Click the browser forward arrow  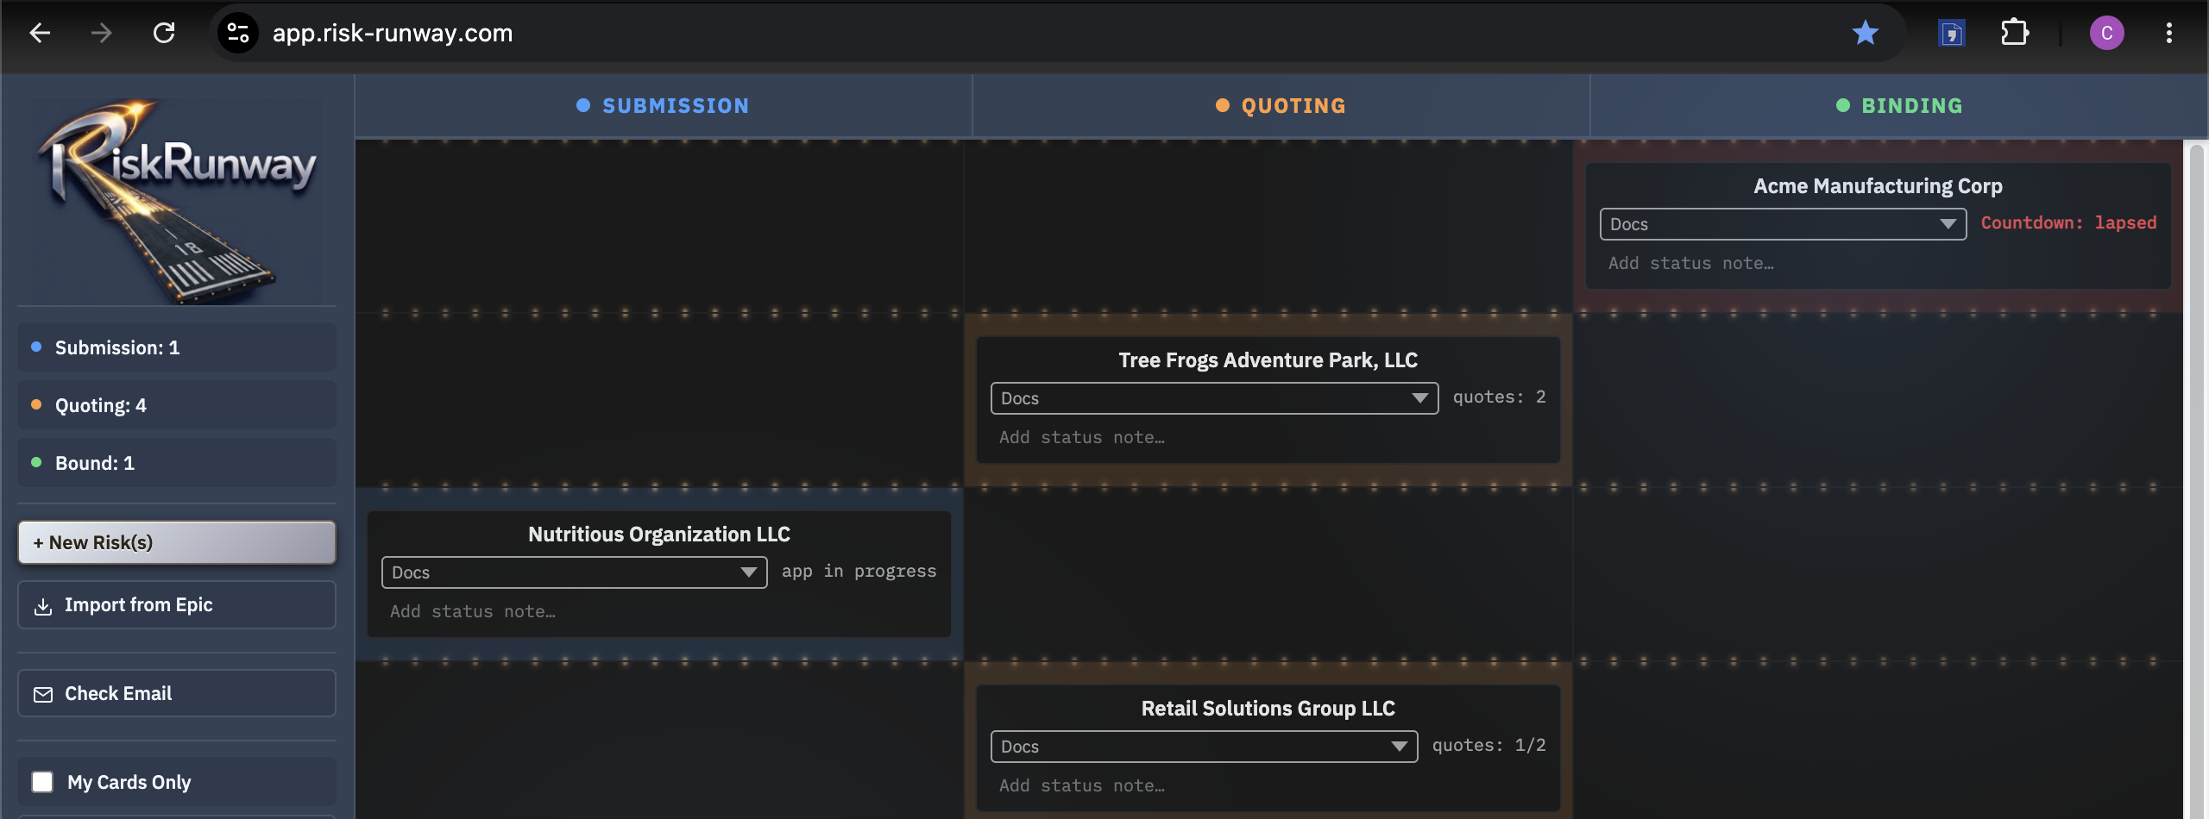pos(102,33)
